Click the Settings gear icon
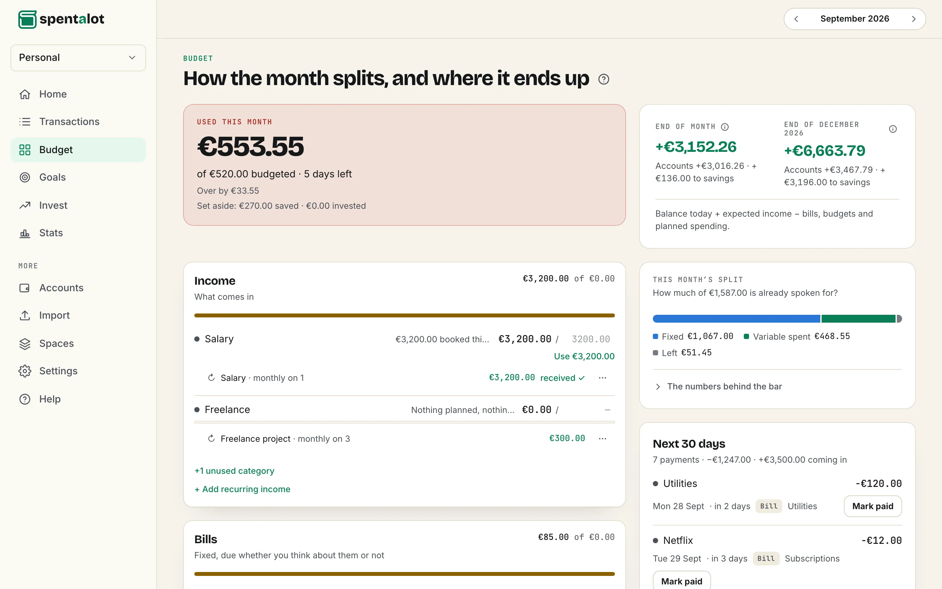This screenshot has height=589, width=942. pos(25,371)
